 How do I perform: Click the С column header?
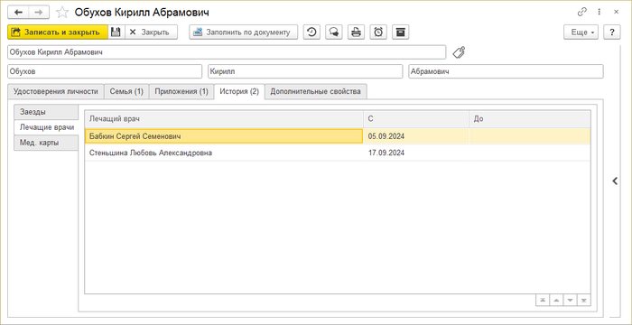click(416, 119)
